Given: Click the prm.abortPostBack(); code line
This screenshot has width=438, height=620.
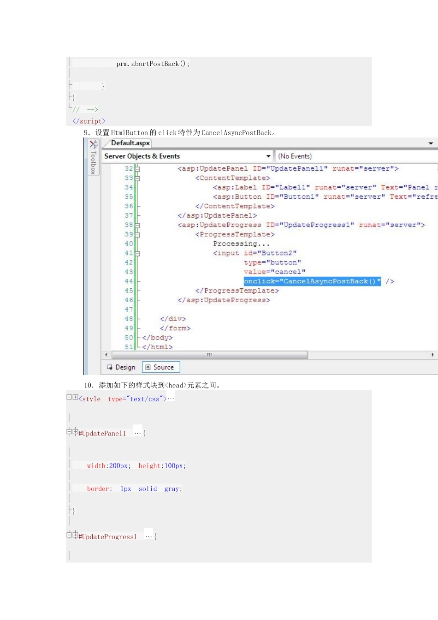Looking at the screenshot, I should (153, 64).
